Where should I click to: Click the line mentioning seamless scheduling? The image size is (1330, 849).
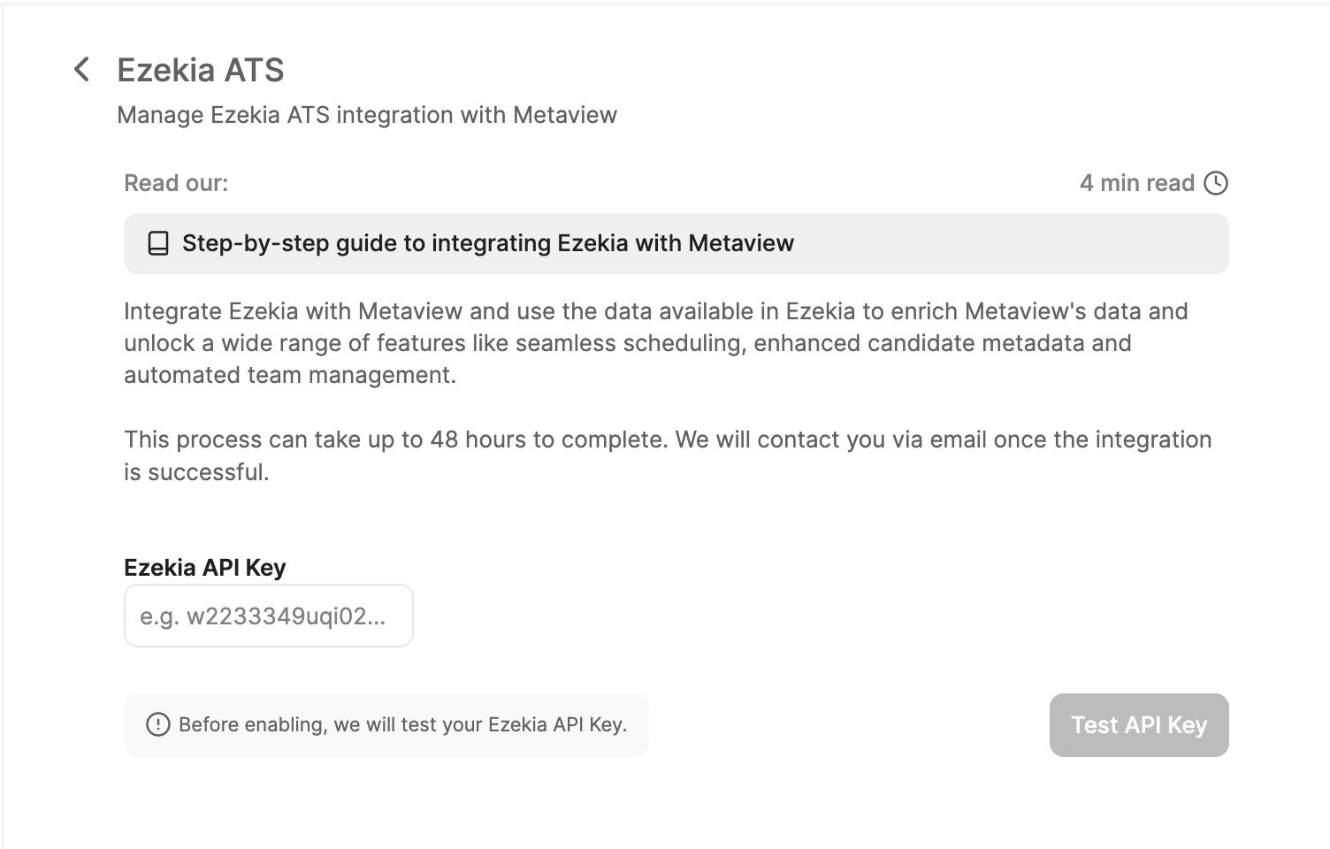click(x=627, y=343)
